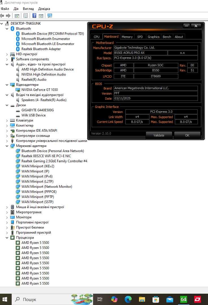The width and height of the screenshot is (208, 305).
Task: Select WAN Miniport (PPPOE) entry
Action: click(39, 192)
